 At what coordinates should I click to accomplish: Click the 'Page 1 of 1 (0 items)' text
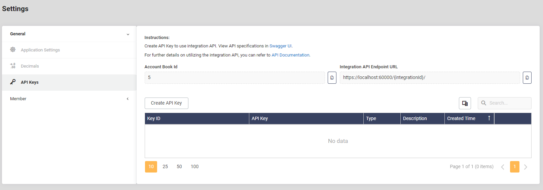(472, 167)
